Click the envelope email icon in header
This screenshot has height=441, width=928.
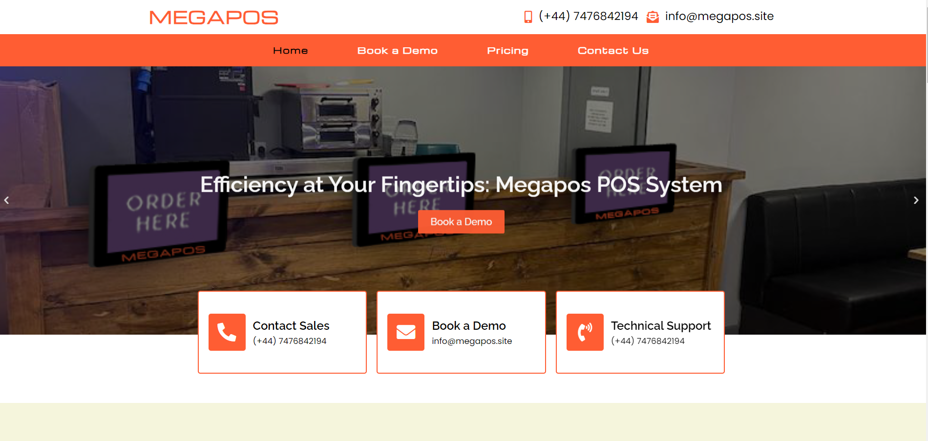point(653,17)
